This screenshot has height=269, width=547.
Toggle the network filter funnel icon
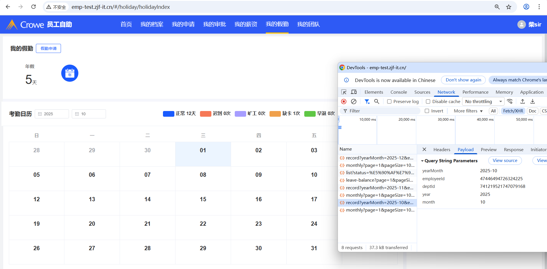[x=367, y=101]
